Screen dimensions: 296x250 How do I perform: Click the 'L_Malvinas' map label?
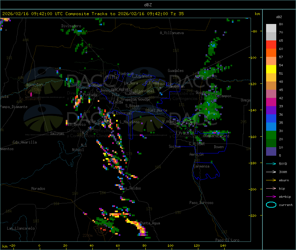130,122
